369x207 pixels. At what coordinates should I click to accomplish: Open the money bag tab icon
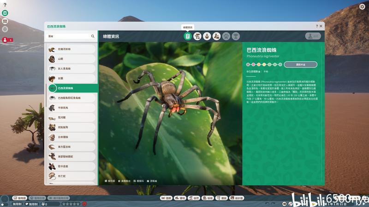(x=207, y=36)
